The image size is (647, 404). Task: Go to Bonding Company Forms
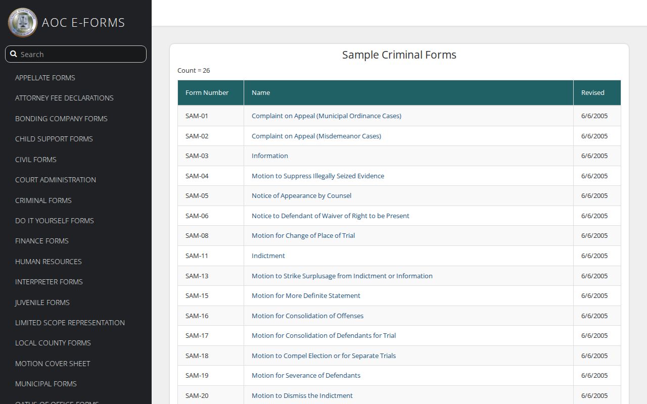(61, 119)
